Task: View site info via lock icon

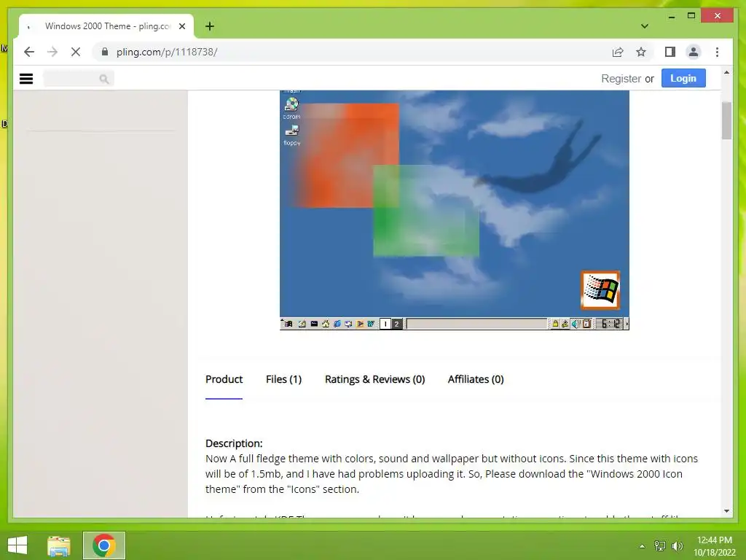Action: (x=105, y=52)
